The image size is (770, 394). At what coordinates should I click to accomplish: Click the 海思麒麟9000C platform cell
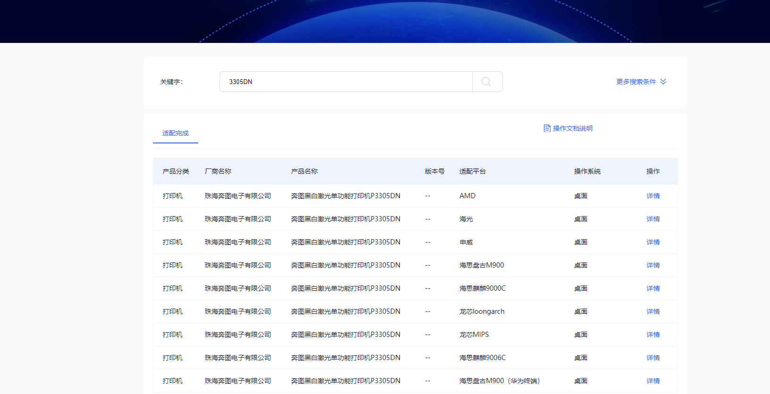(482, 288)
